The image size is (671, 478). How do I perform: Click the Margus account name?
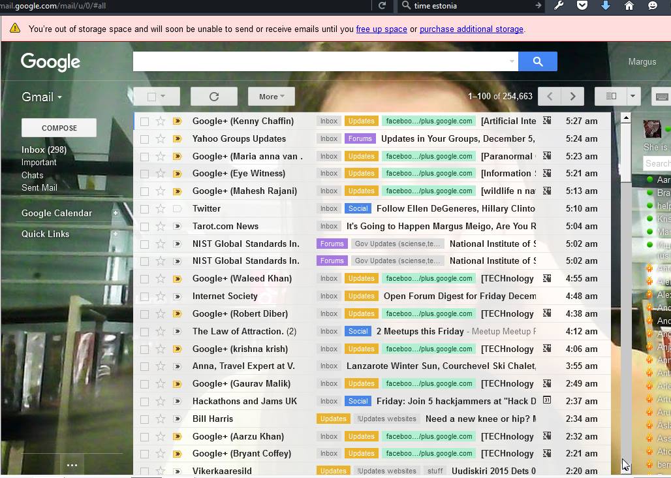point(642,61)
